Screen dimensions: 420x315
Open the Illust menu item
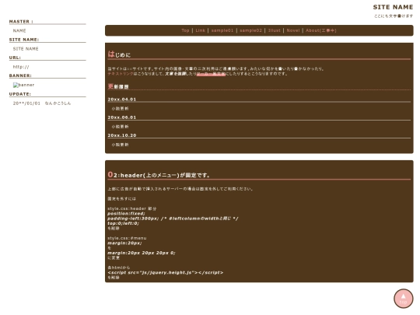pyautogui.click(x=275, y=30)
